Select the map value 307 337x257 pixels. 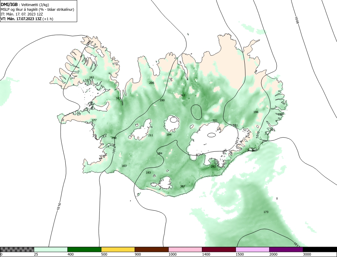pos(182,186)
